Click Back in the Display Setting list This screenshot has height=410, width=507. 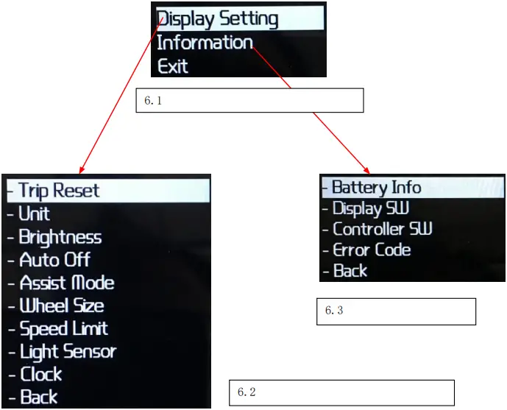pyautogui.click(x=39, y=397)
